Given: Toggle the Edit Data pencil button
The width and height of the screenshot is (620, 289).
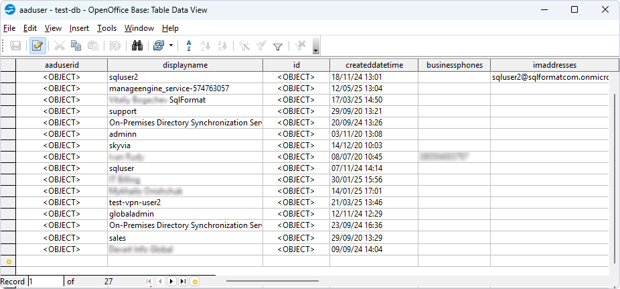Looking at the screenshot, I should 37,46.
